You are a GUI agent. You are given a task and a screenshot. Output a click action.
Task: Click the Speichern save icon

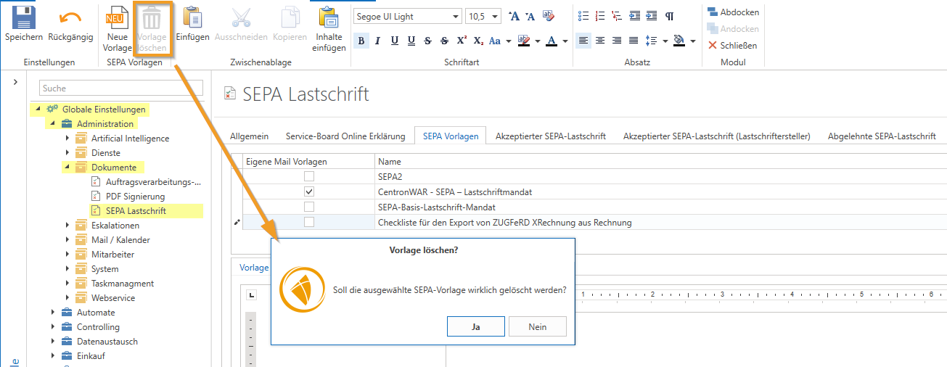pos(23,18)
